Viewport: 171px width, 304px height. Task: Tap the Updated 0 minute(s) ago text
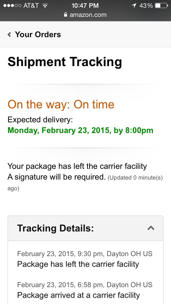pos(135,178)
